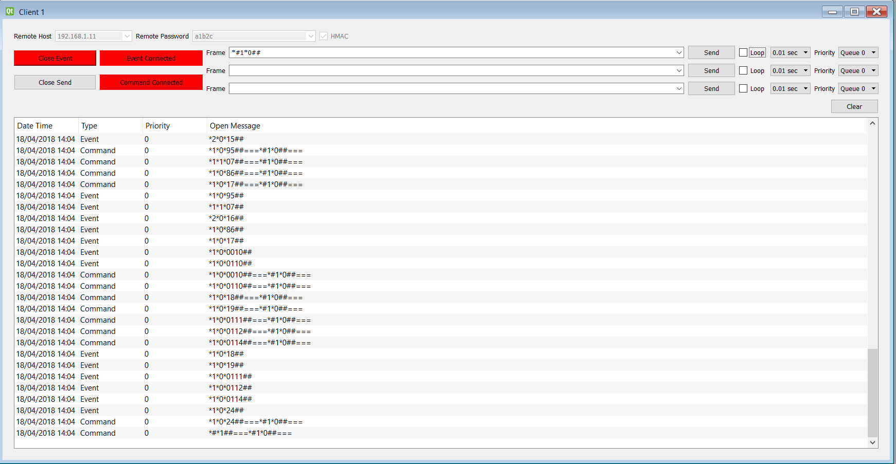
Task: Expand first Frame combo box history
Action: tap(679, 52)
